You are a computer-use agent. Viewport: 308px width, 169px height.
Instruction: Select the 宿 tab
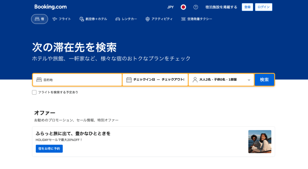pyautogui.click(x=39, y=19)
